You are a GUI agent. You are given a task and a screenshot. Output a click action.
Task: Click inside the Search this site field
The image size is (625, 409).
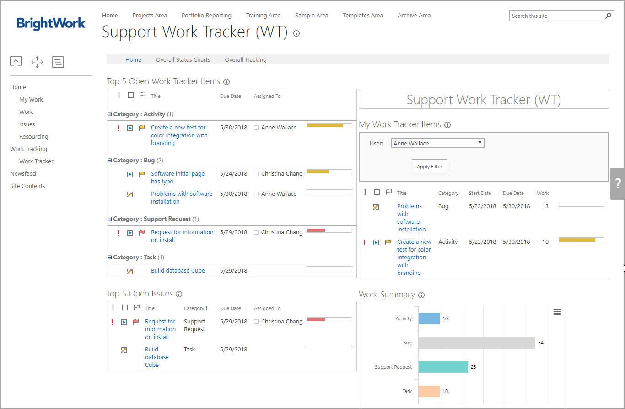coord(556,16)
